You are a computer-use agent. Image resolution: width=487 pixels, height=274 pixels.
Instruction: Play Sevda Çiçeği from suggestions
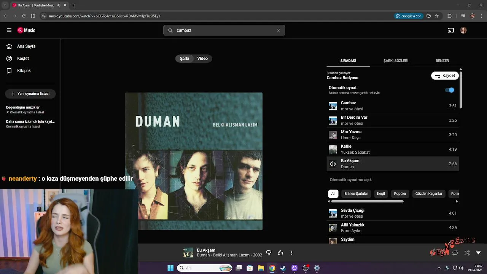click(393, 213)
